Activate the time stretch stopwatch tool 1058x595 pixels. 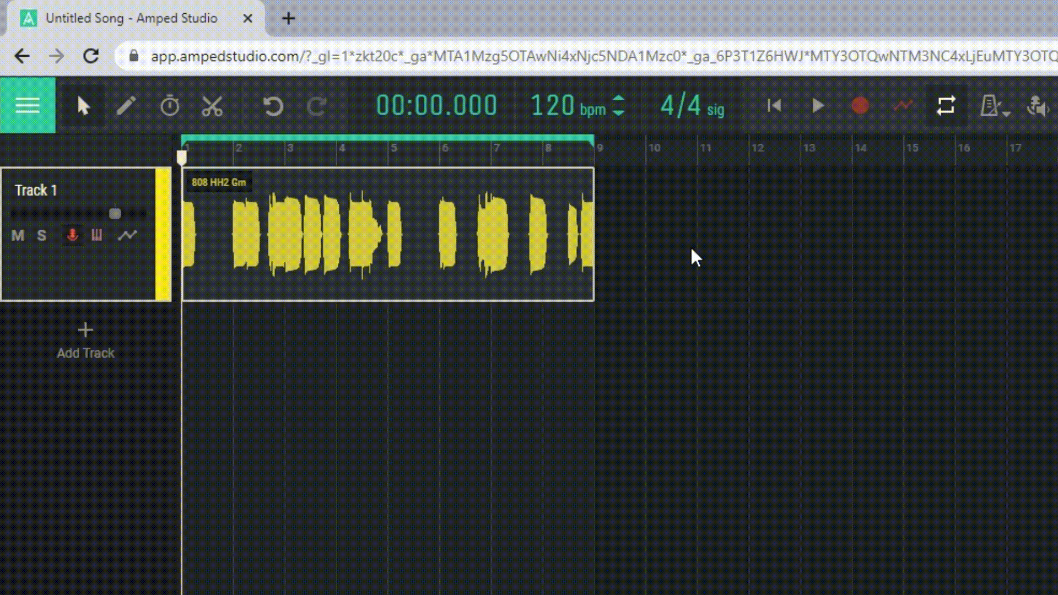[170, 106]
